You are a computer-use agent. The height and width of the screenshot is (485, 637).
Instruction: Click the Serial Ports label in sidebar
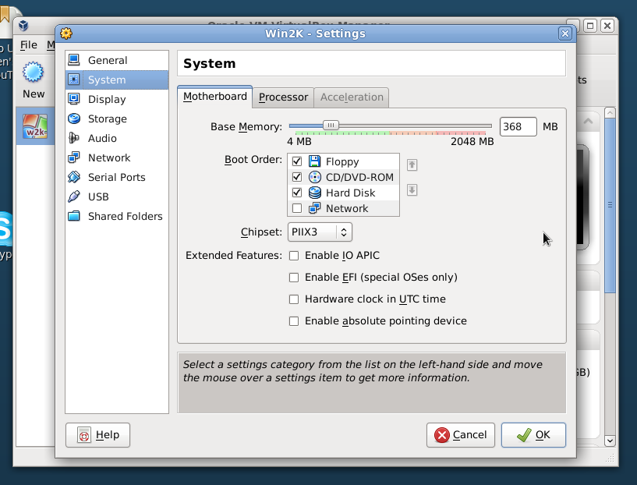(117, 178)
